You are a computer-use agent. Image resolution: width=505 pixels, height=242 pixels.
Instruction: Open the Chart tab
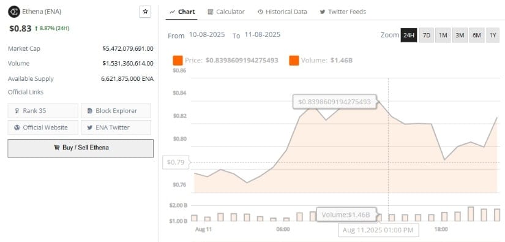point(182,12)
